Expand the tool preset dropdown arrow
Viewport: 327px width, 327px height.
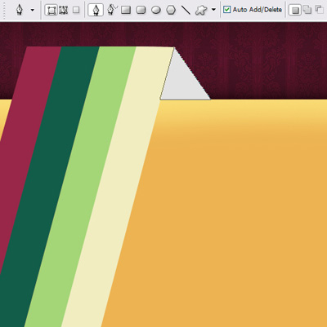(x=33, y=11)
